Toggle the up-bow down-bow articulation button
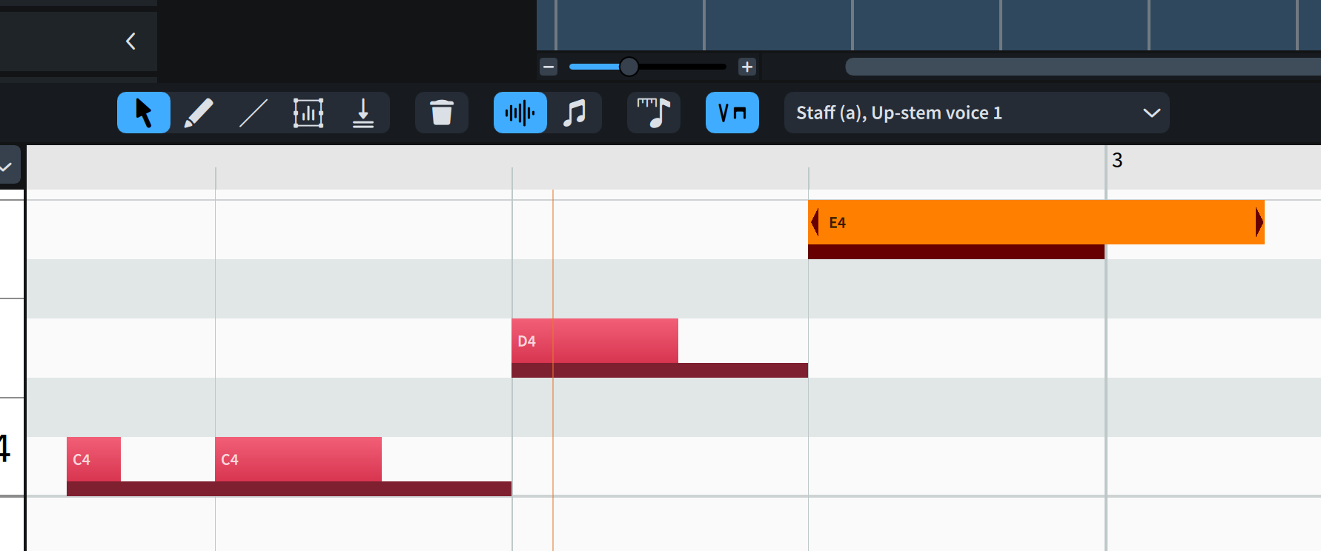 click(x=732, y=113)
